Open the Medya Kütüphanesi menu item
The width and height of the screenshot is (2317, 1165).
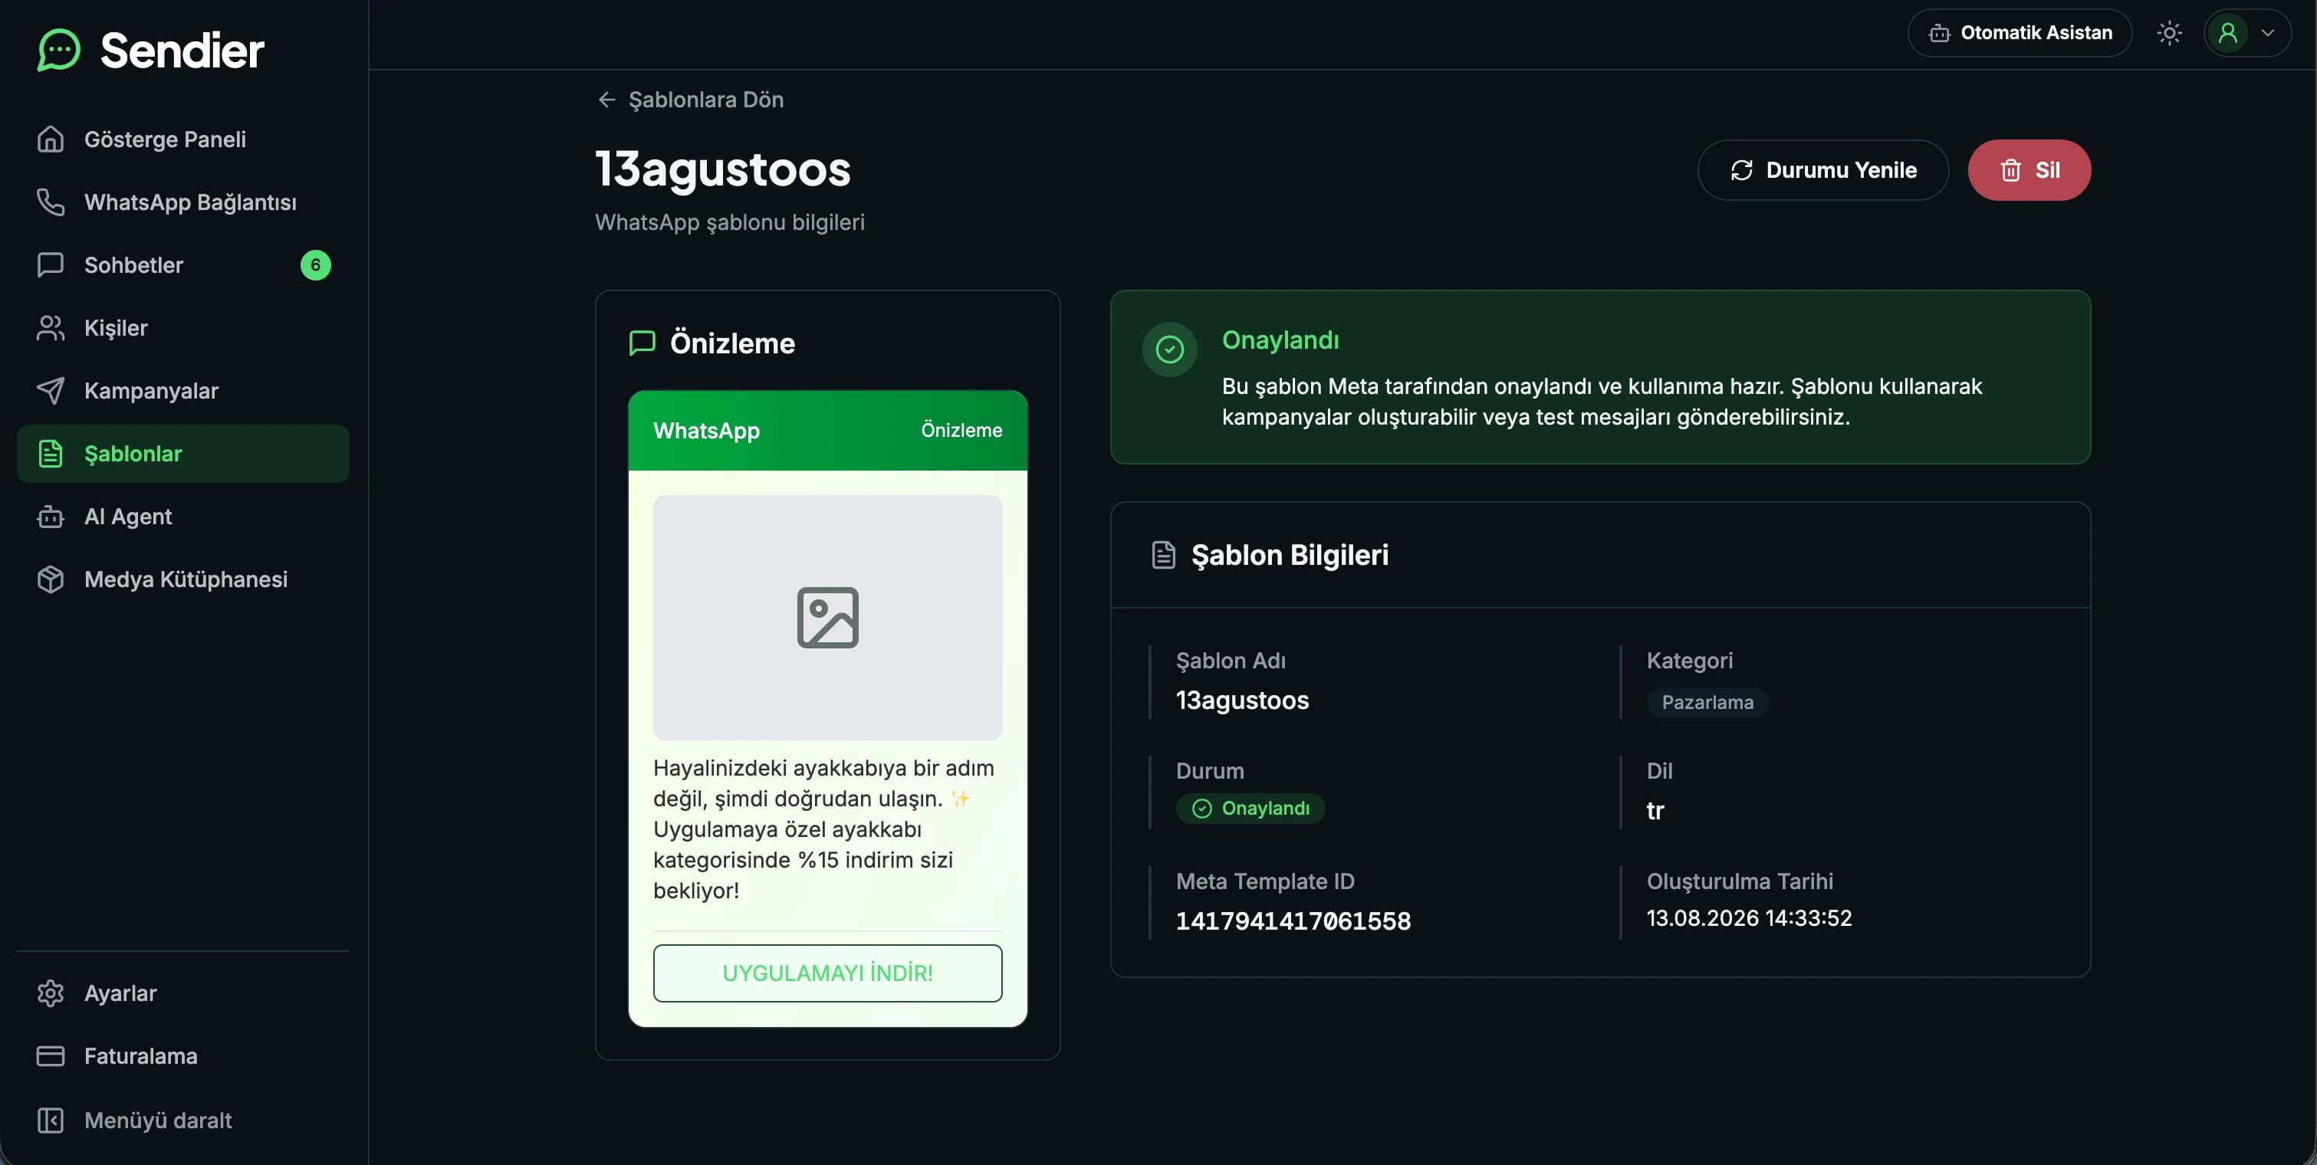tap(183, 579)
